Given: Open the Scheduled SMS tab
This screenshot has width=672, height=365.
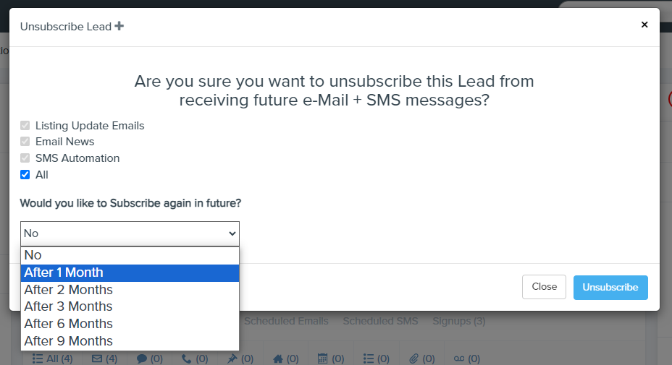Looking at the screenshot, I should 380,321.
